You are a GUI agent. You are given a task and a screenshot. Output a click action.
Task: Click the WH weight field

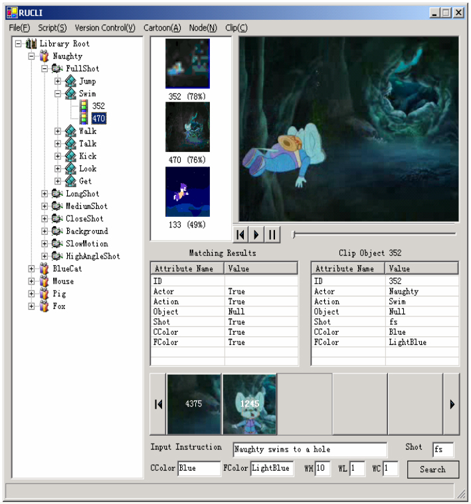pos(322,468)
